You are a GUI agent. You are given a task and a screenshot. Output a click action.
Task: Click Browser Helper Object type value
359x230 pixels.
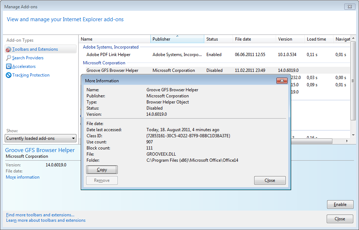[x=168, y=102]
